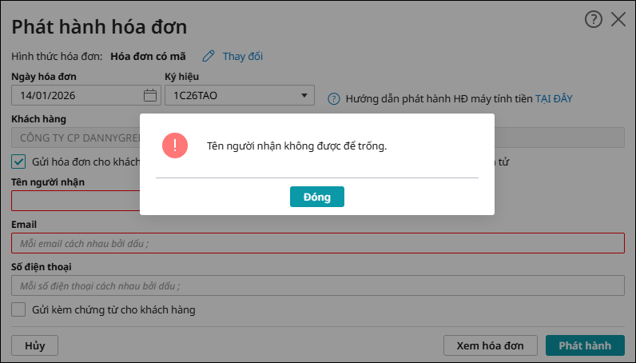Click the question icon beside Hướng dẫn phát hành
This screenshot has height=363, width=636.
click(334, 99)
